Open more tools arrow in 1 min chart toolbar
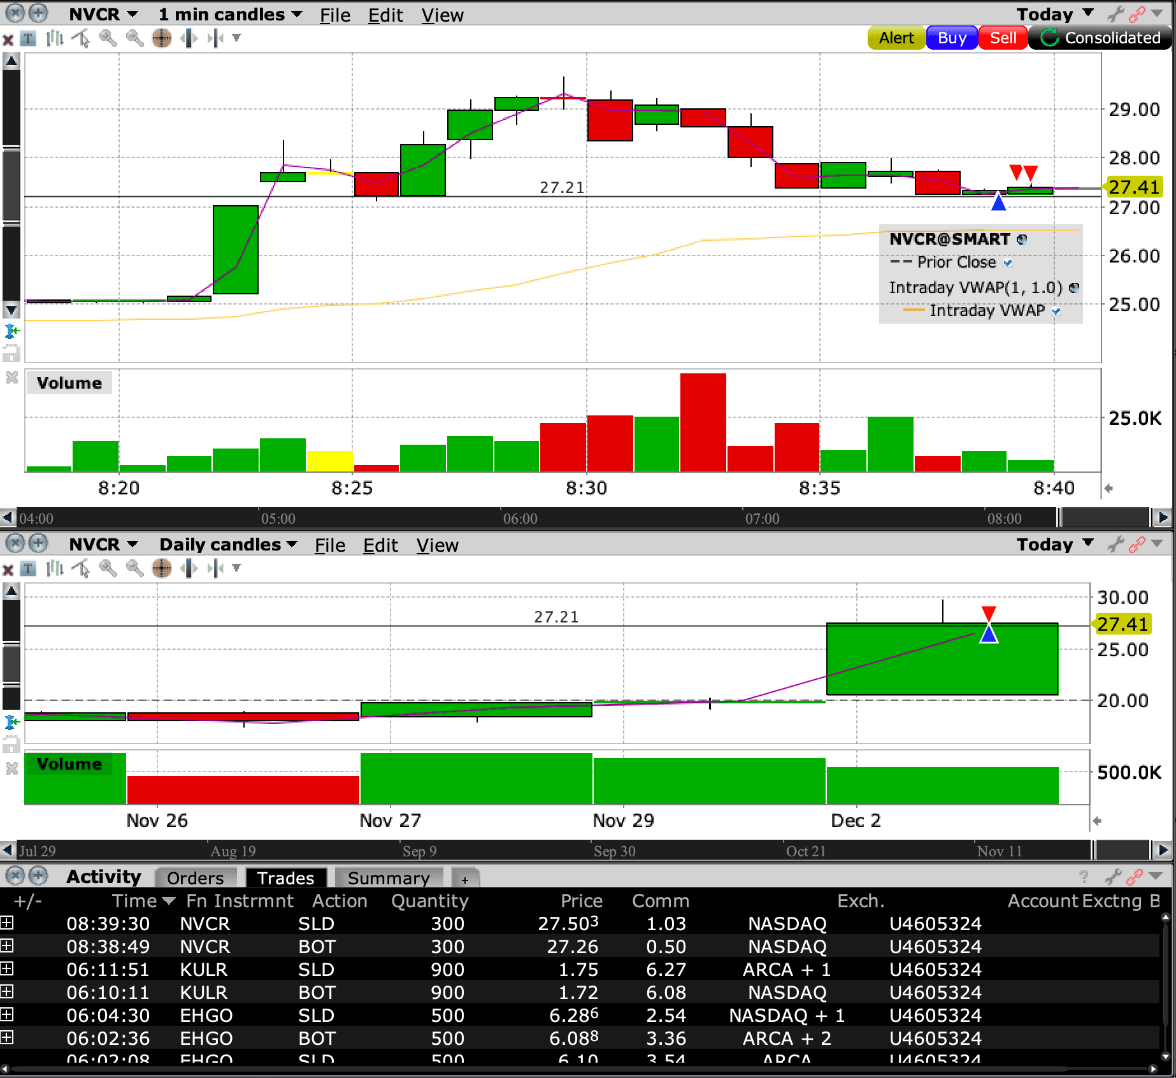Screen dimensions: 1176x1078 236,38
